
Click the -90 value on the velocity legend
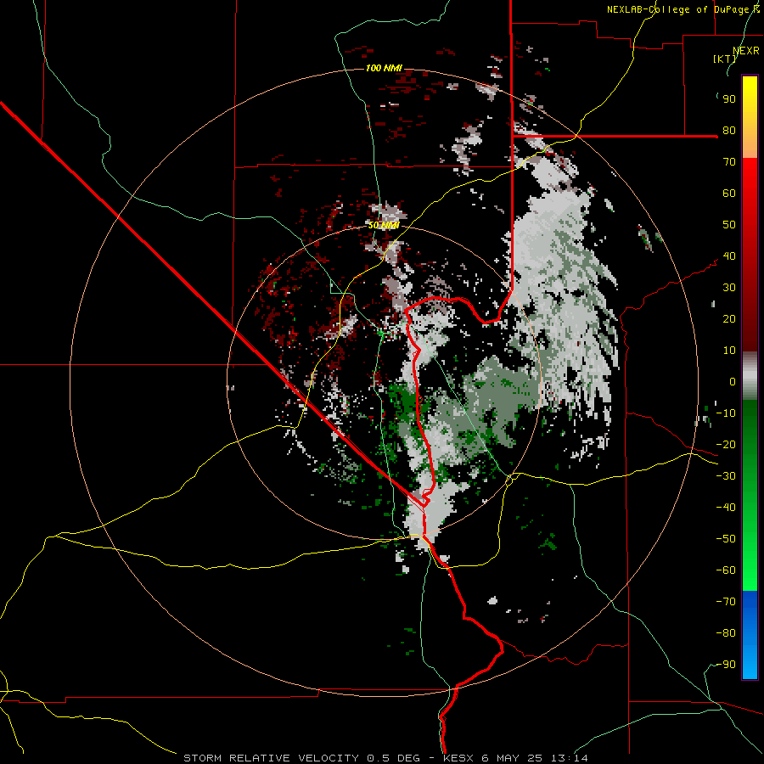(x=726, y=665)
